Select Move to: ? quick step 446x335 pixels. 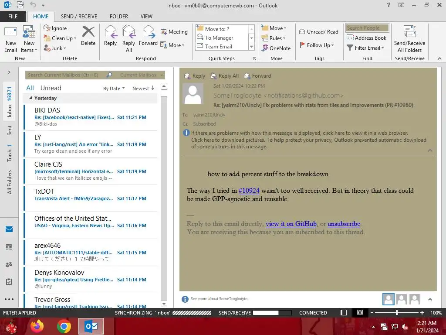tap(222, 29)
